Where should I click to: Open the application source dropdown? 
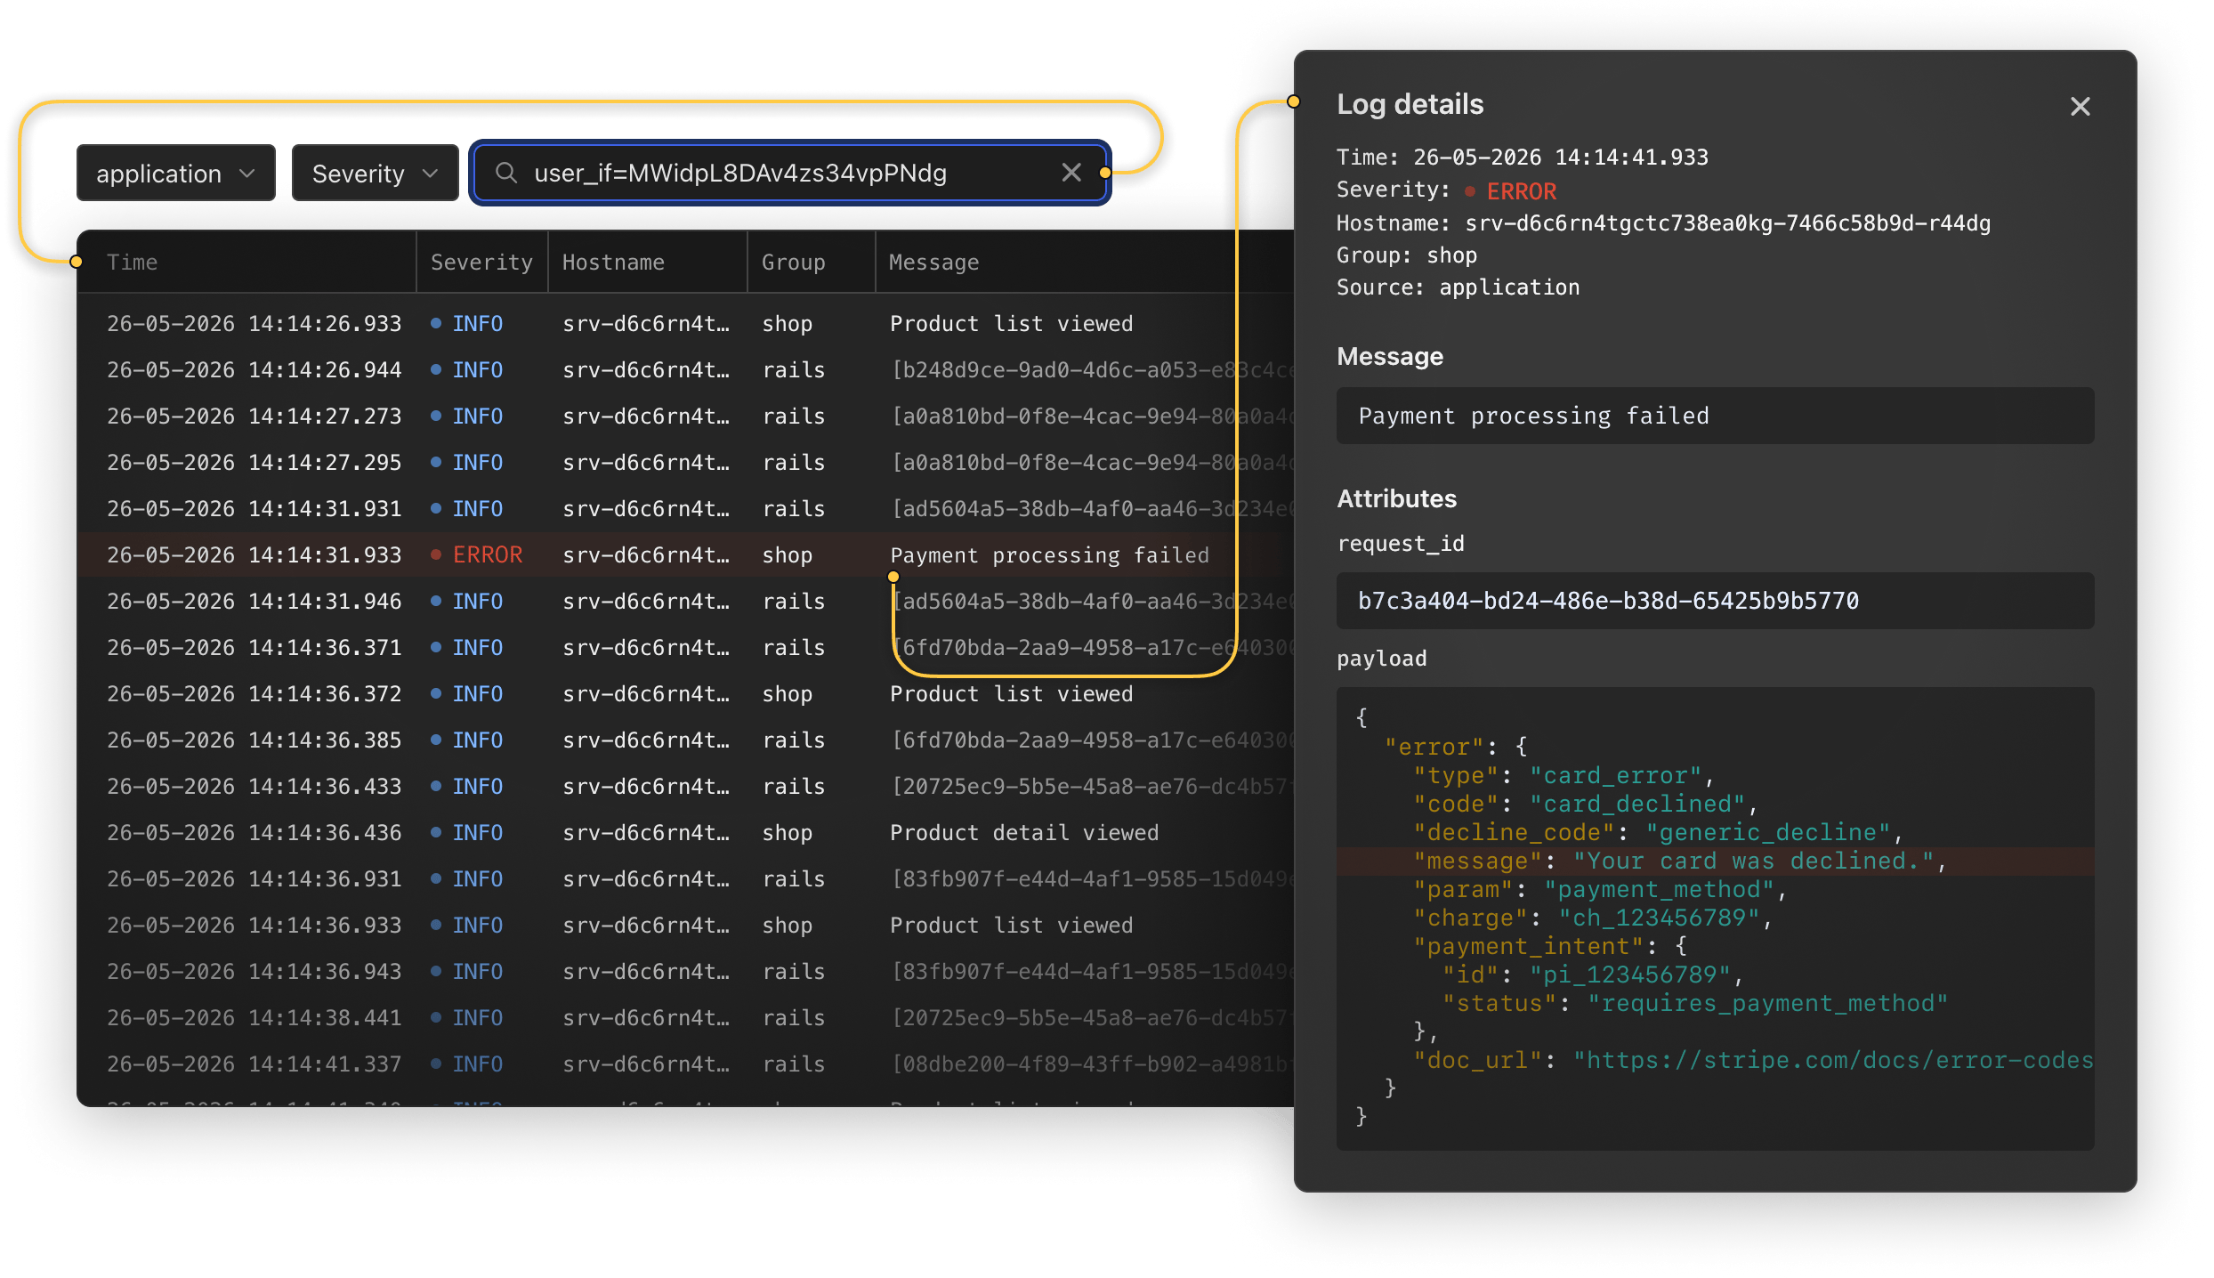175,173
